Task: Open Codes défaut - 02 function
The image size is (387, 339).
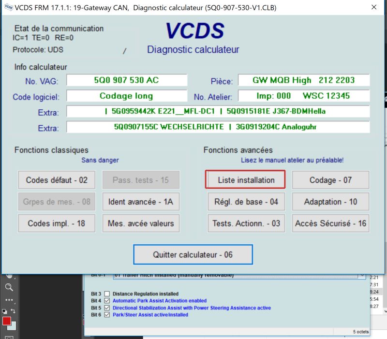Action: click(x=57, y=180)
